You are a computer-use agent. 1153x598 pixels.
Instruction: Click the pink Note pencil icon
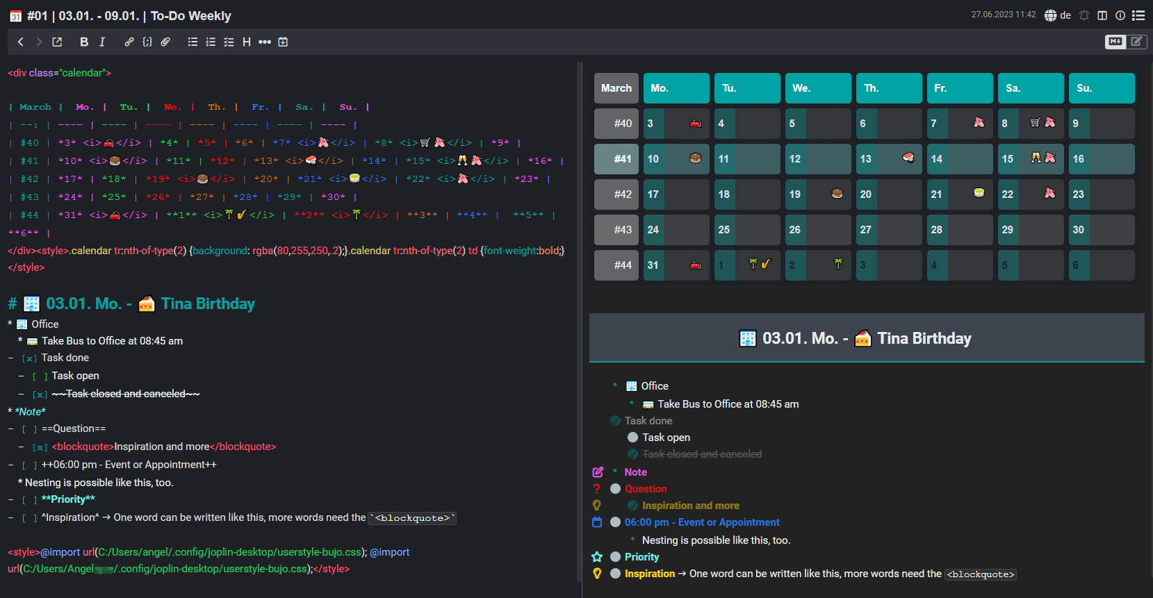[x=598, y=472]
